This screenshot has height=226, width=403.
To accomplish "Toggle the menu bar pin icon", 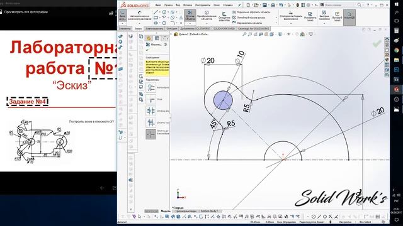I will tap(239, 5).
